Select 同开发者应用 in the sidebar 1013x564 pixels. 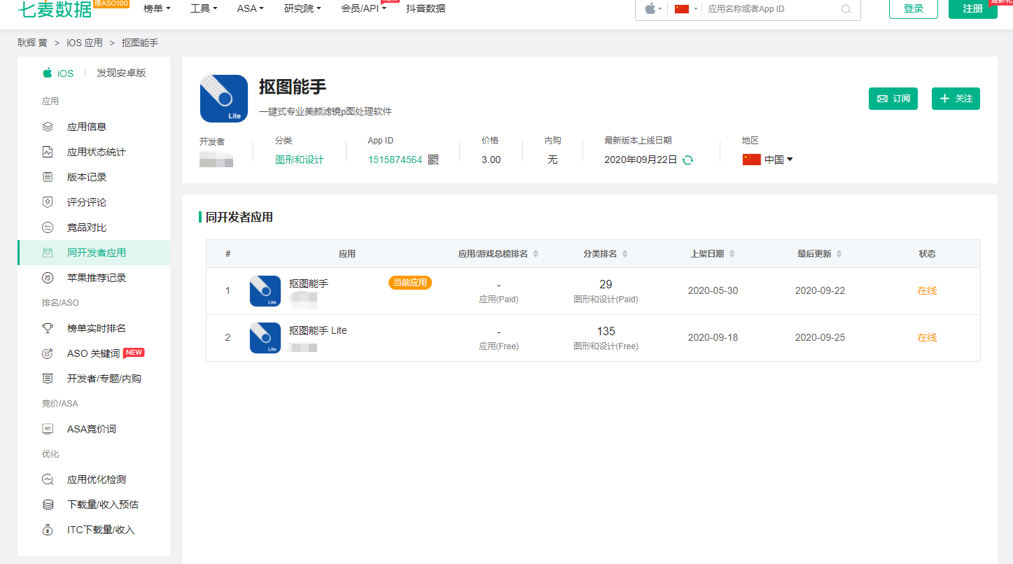94,253
